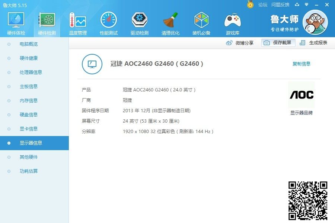Viewport: 335px width, 223px height.
Task: Select the 温度管理 thermometer icon
Action: tap(78, 21)
